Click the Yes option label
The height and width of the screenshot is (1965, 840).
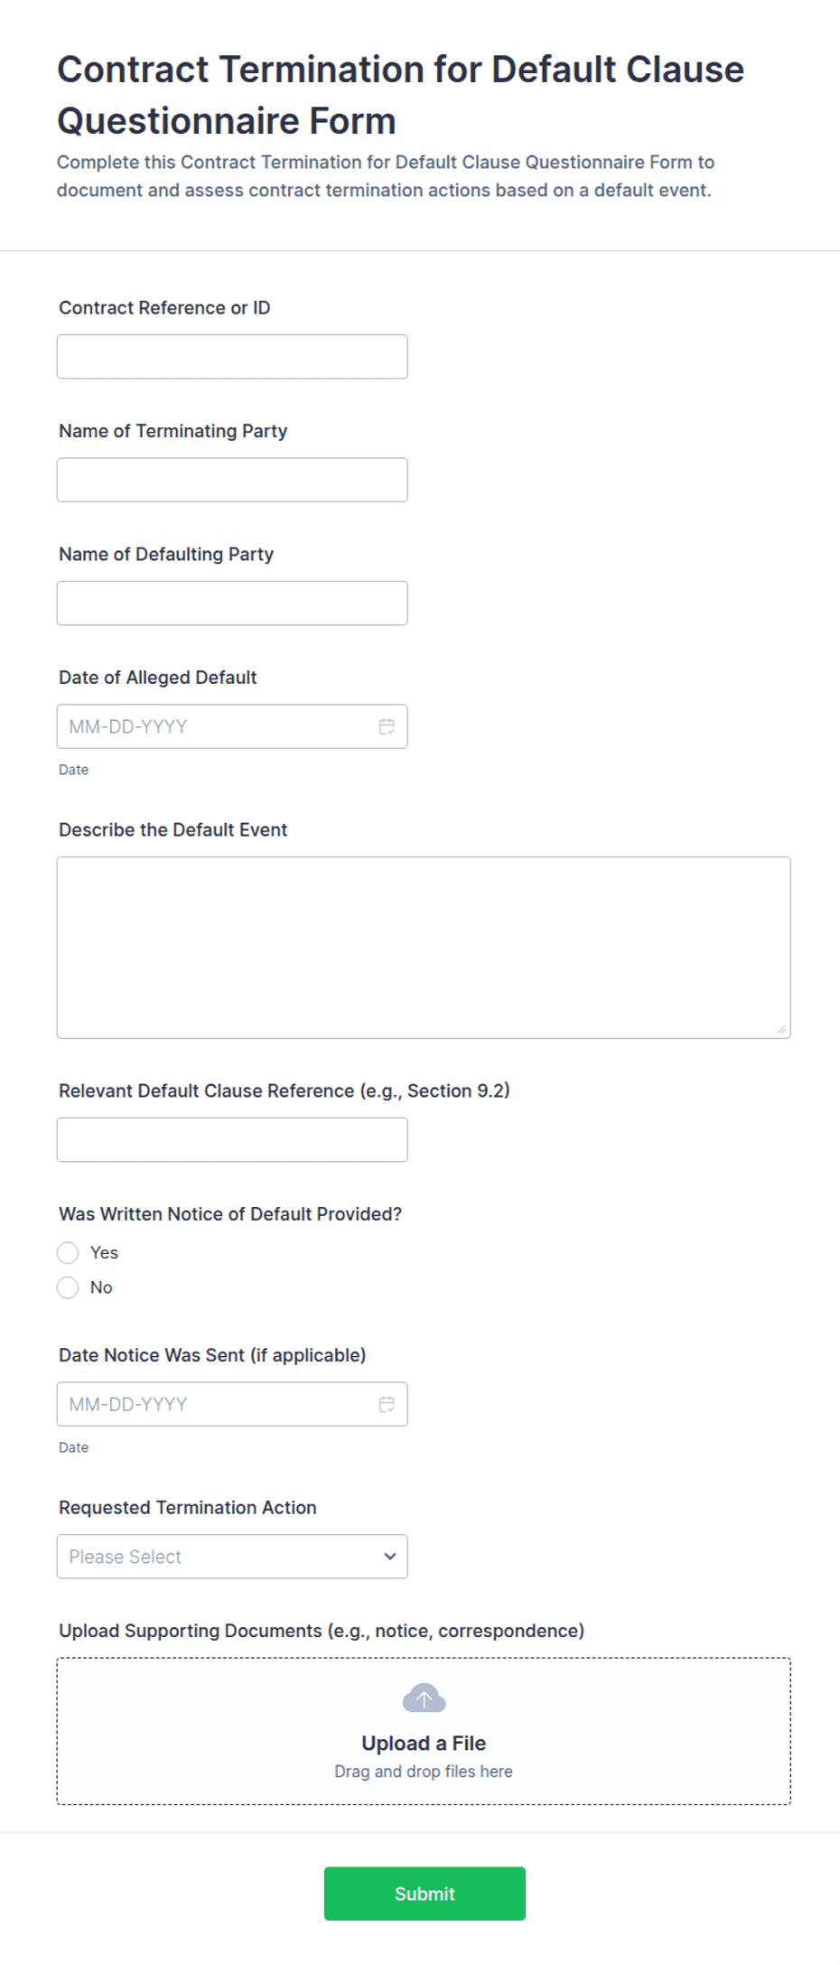pos(104,1252)
